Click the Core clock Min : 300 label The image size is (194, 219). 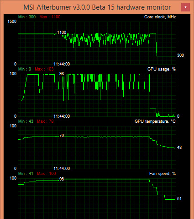27,17
